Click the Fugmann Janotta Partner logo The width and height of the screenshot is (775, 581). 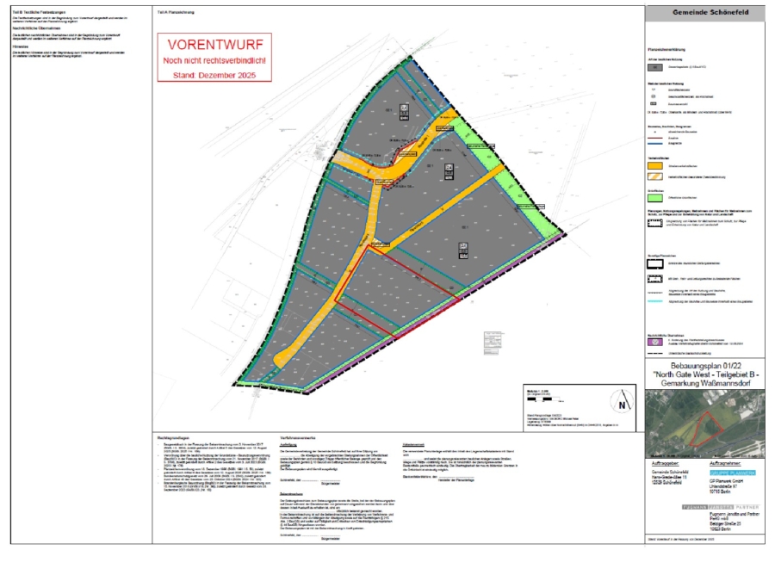point(720,507)
